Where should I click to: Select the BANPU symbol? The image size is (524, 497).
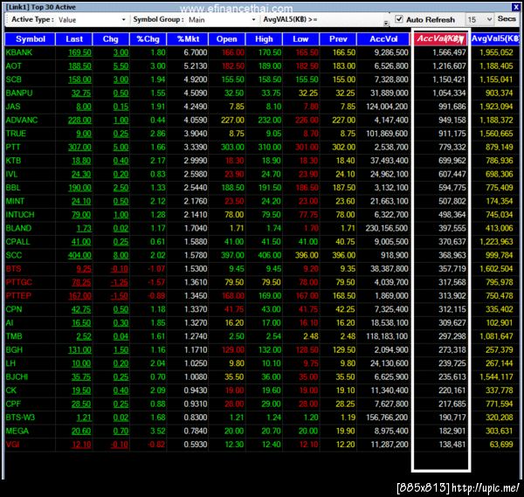[x=19, y=93]
